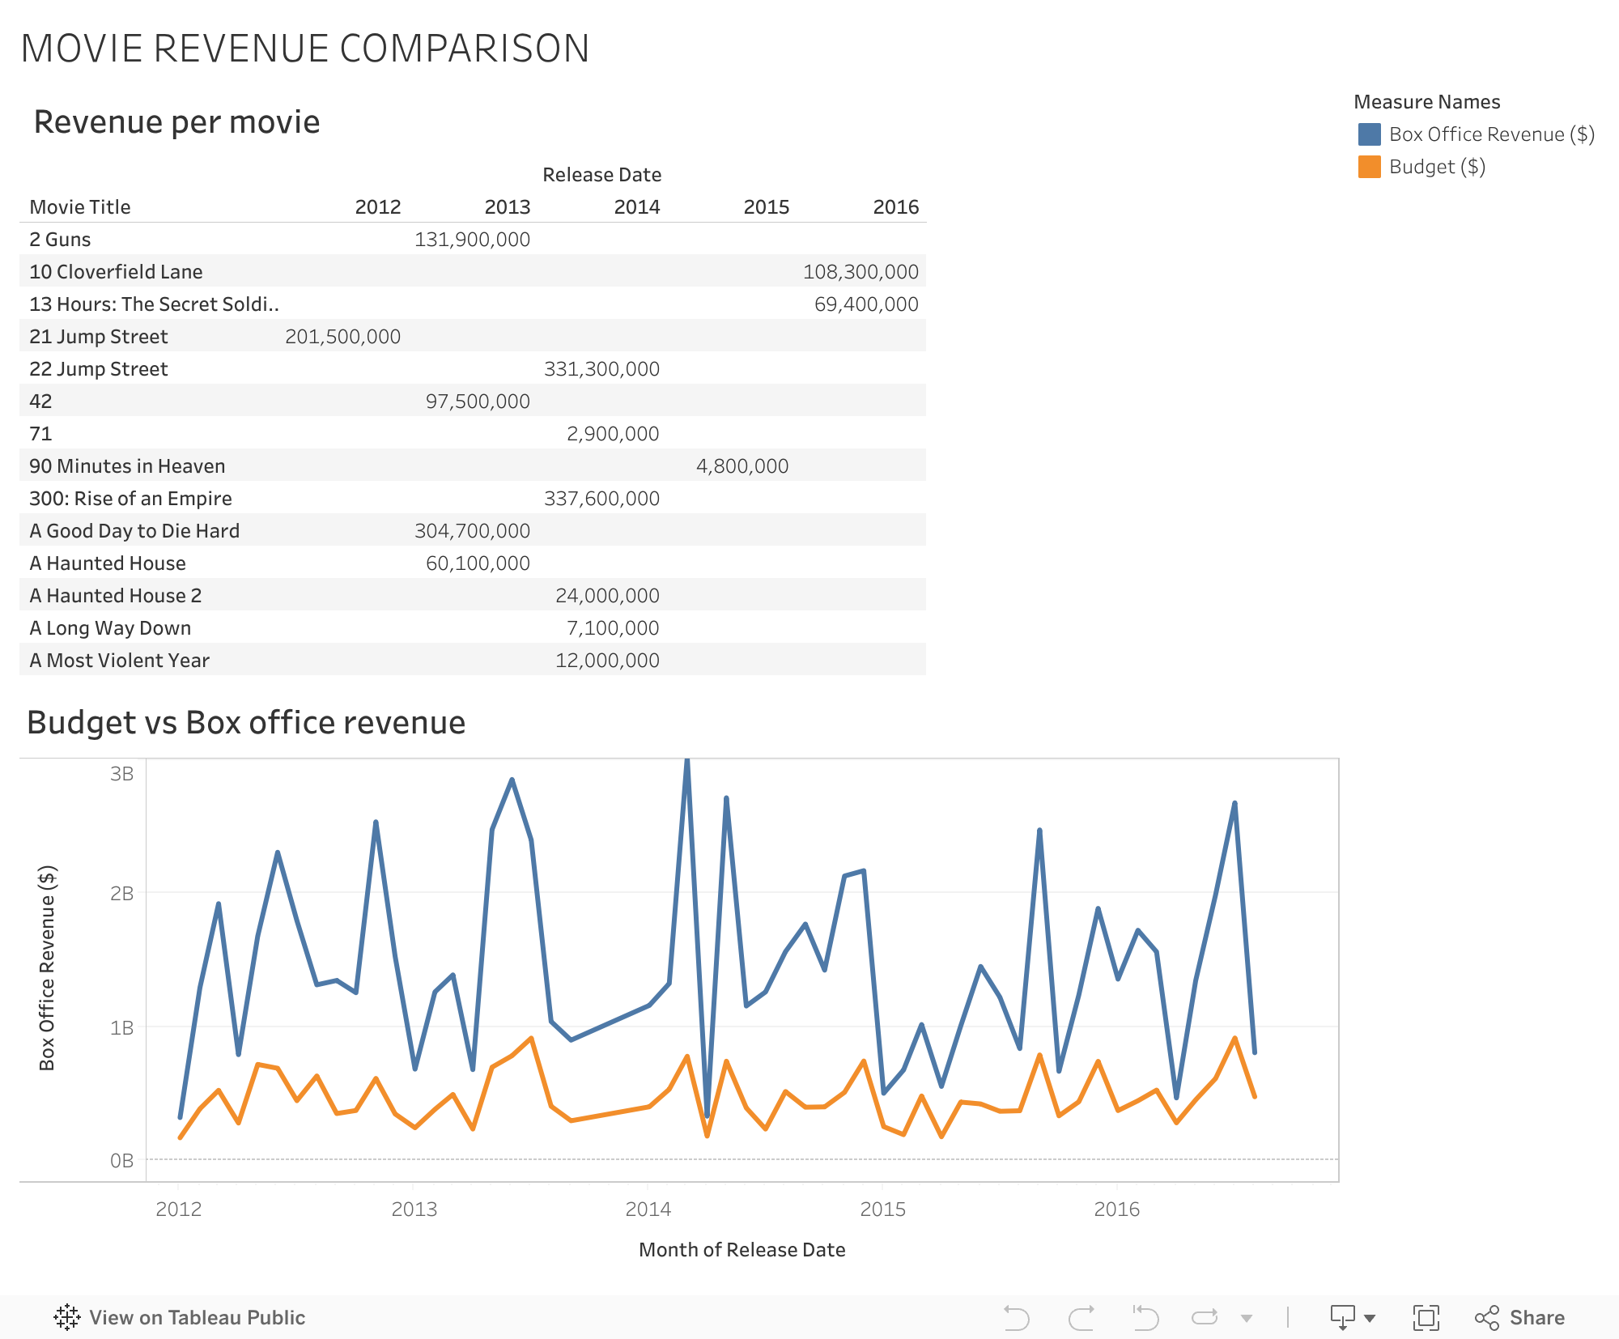The width and height of the screenshot is (1619, 1339).
Task: Click the Tableau Public logo
Action: coord(68,1317)
